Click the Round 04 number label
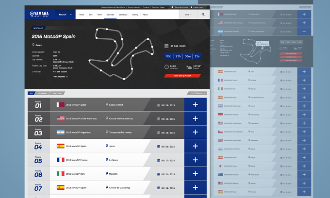330x198 pixels. [38, 147]
